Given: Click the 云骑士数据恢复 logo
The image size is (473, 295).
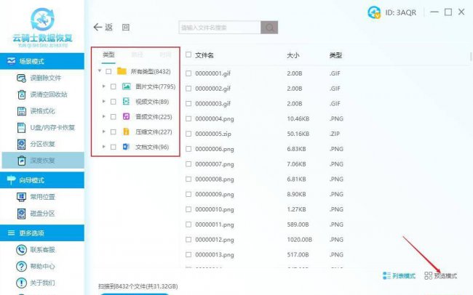Looking at the screenshot, I should point(42,27).
